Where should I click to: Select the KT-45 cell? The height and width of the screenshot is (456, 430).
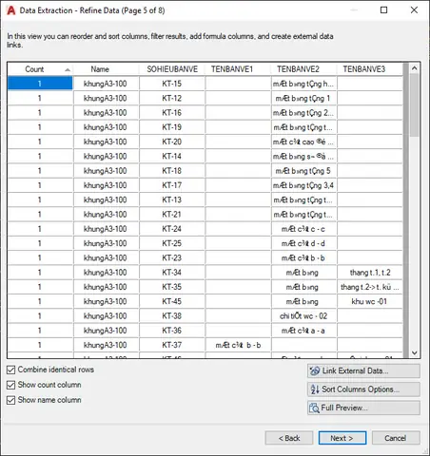[x=172, y=301]
